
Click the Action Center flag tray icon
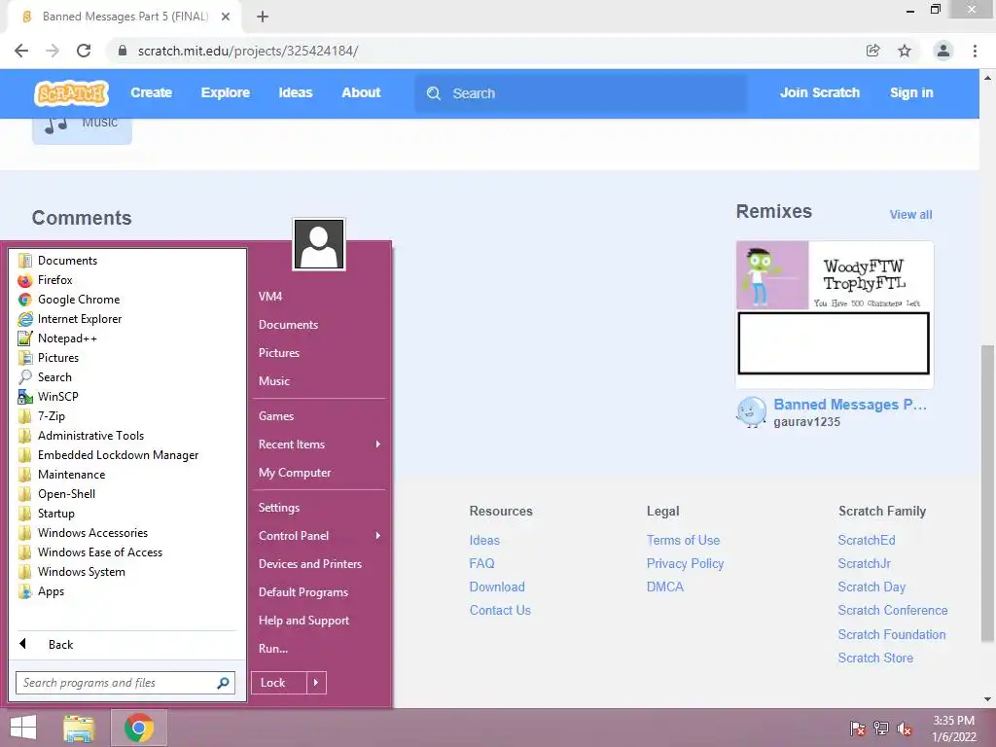[x=858, y=729]
